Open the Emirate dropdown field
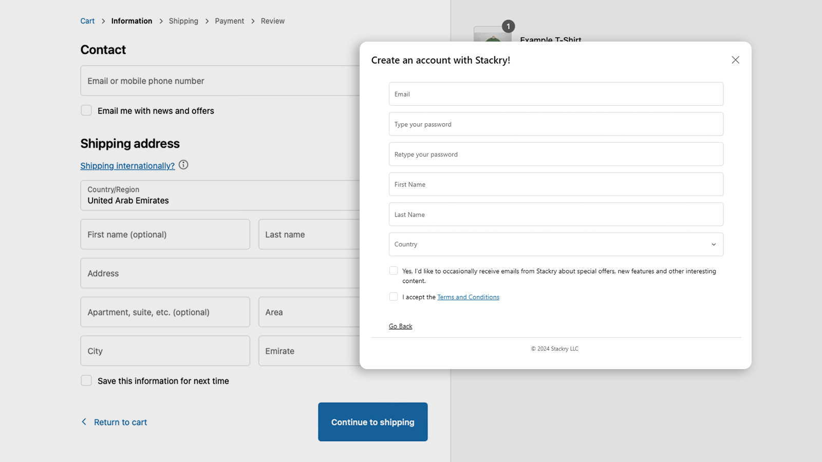The image size is (822, 462). [309, 351]
